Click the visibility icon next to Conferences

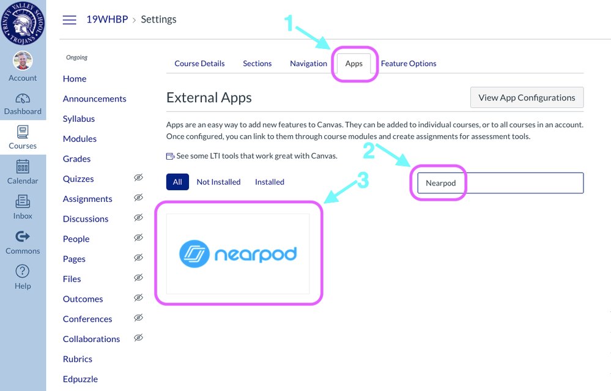(138, 318)
